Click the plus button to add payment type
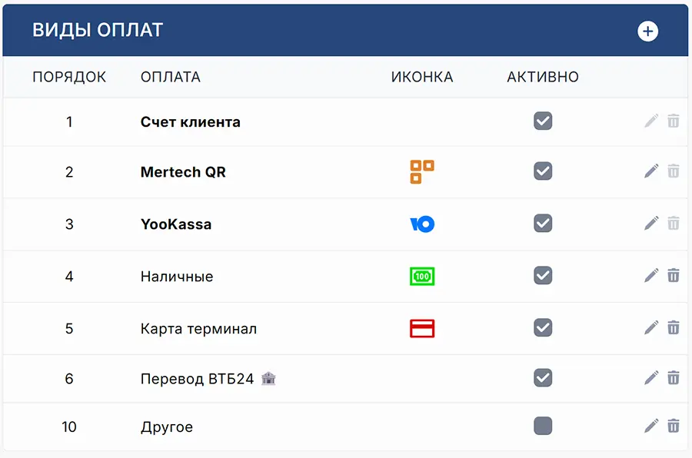Image resolution: width=692 pixels, height=458 pixels. pyautogui.click(x=648, y=31)
